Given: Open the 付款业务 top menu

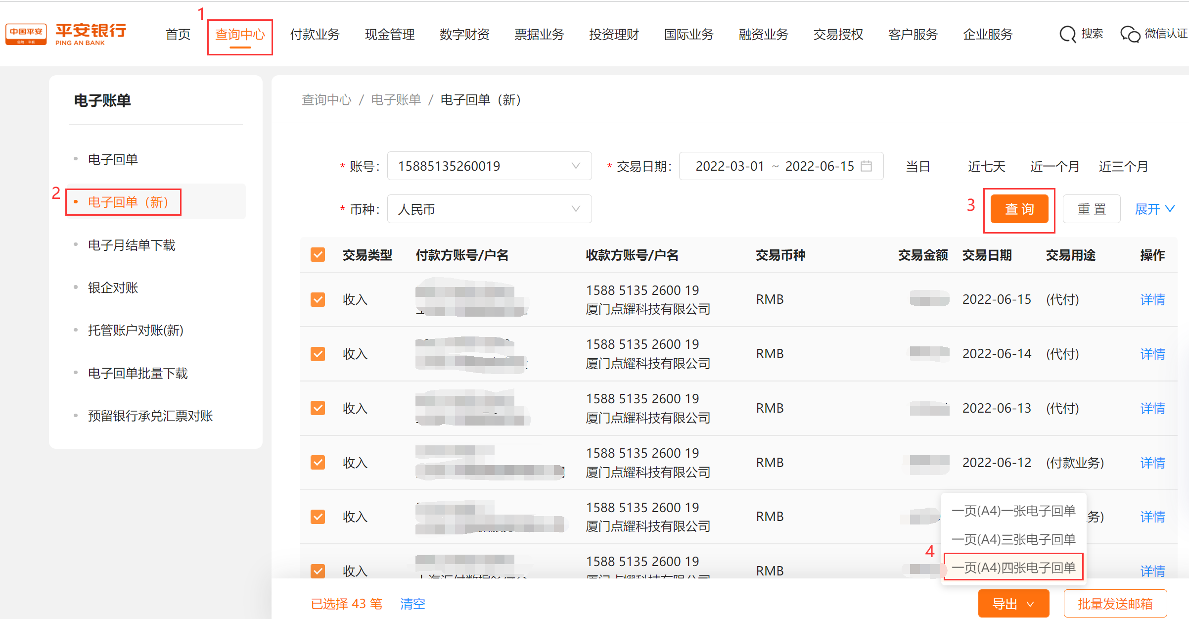Looking at the screenshot, I should click(315, 35).
